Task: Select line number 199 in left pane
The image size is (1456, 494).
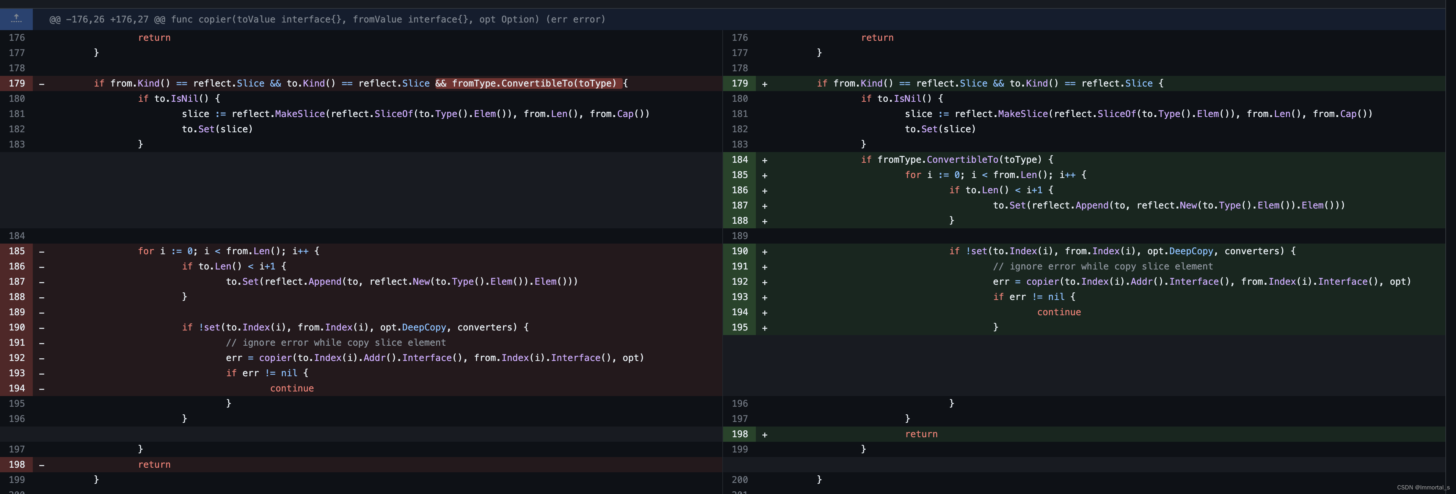Action: (x=17, y=479)
